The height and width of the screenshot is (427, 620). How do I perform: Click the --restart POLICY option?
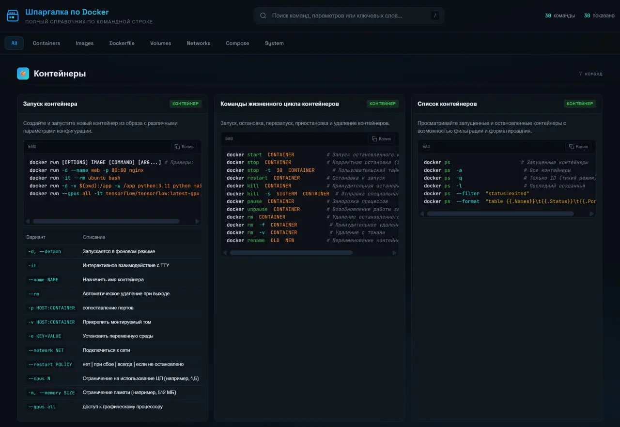point(50,364)
